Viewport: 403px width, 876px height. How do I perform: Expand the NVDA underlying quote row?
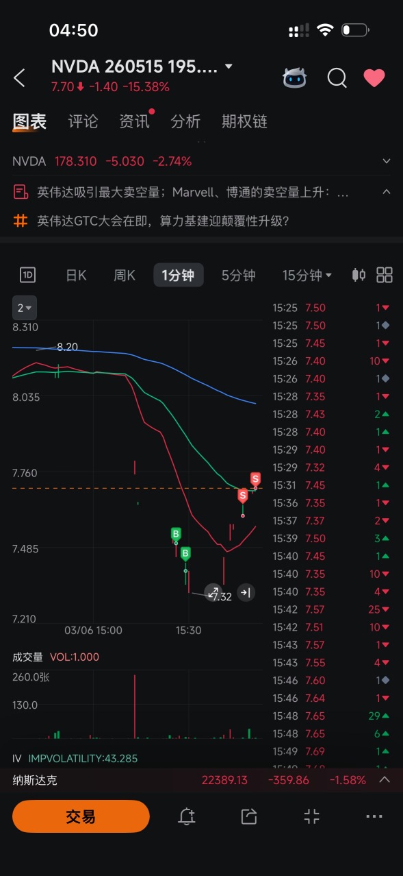201,161
